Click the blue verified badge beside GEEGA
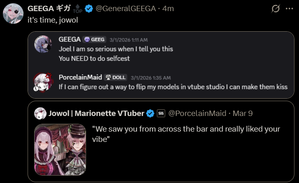Image resolution: width=299 pixels, height=183 pixels. click(x=89, y=9)
